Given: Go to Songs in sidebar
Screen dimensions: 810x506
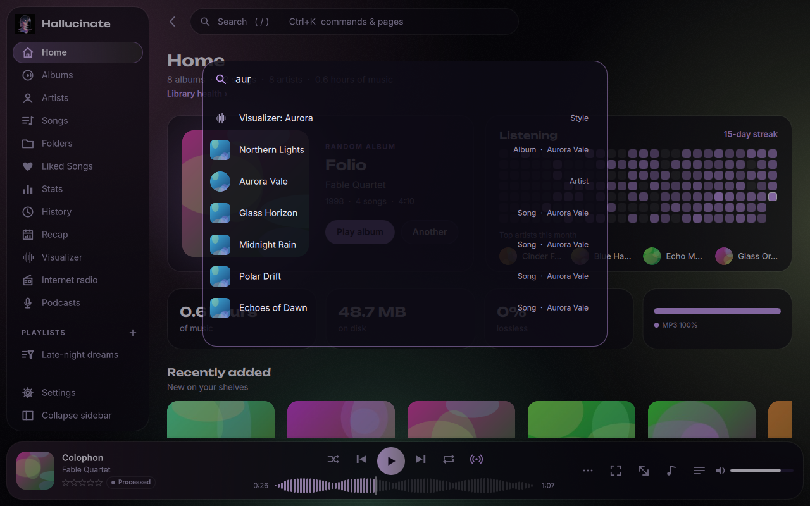Looking at the screenshot, I should point(78,121).
